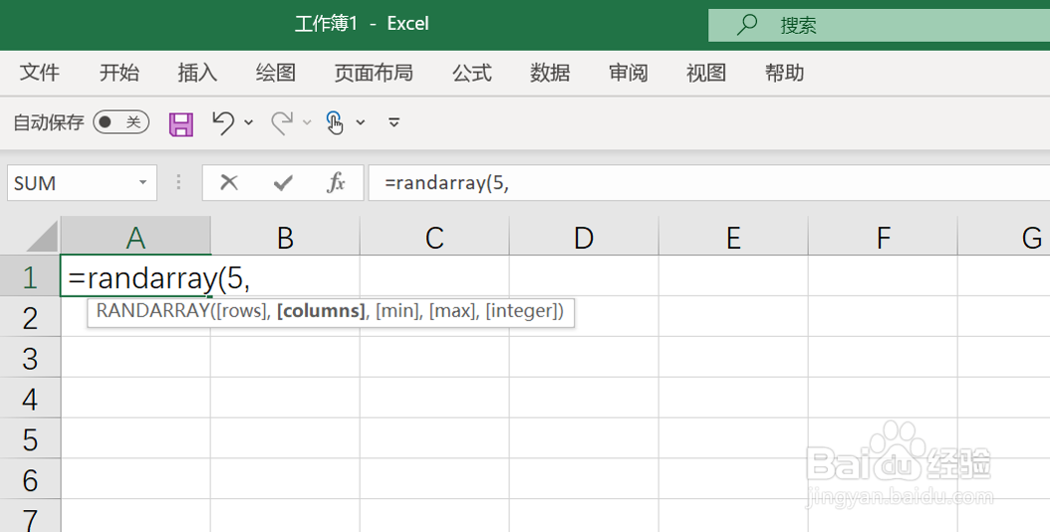Cancel formula entry with X icon

(x=229, y=182)
